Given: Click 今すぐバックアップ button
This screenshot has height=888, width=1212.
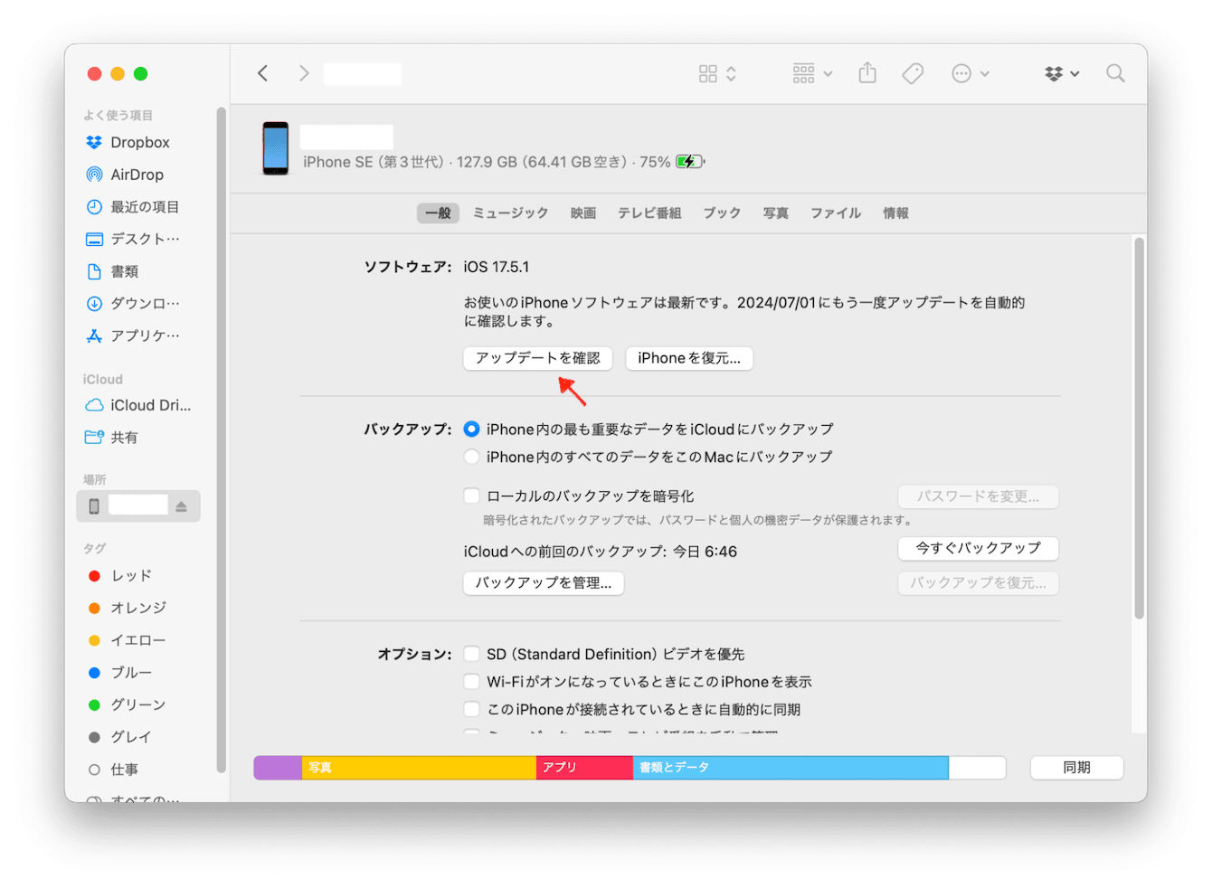Looking at the screenshot, I should tap(978, 548).
